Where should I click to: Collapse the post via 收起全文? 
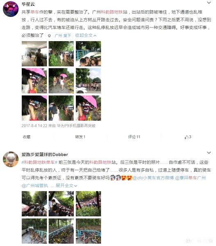(x=86, y=35)
